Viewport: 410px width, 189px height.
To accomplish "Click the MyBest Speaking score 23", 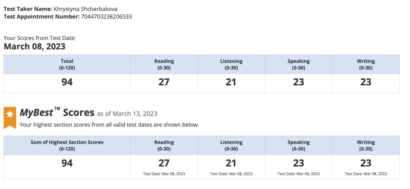I will coord(299,163).
